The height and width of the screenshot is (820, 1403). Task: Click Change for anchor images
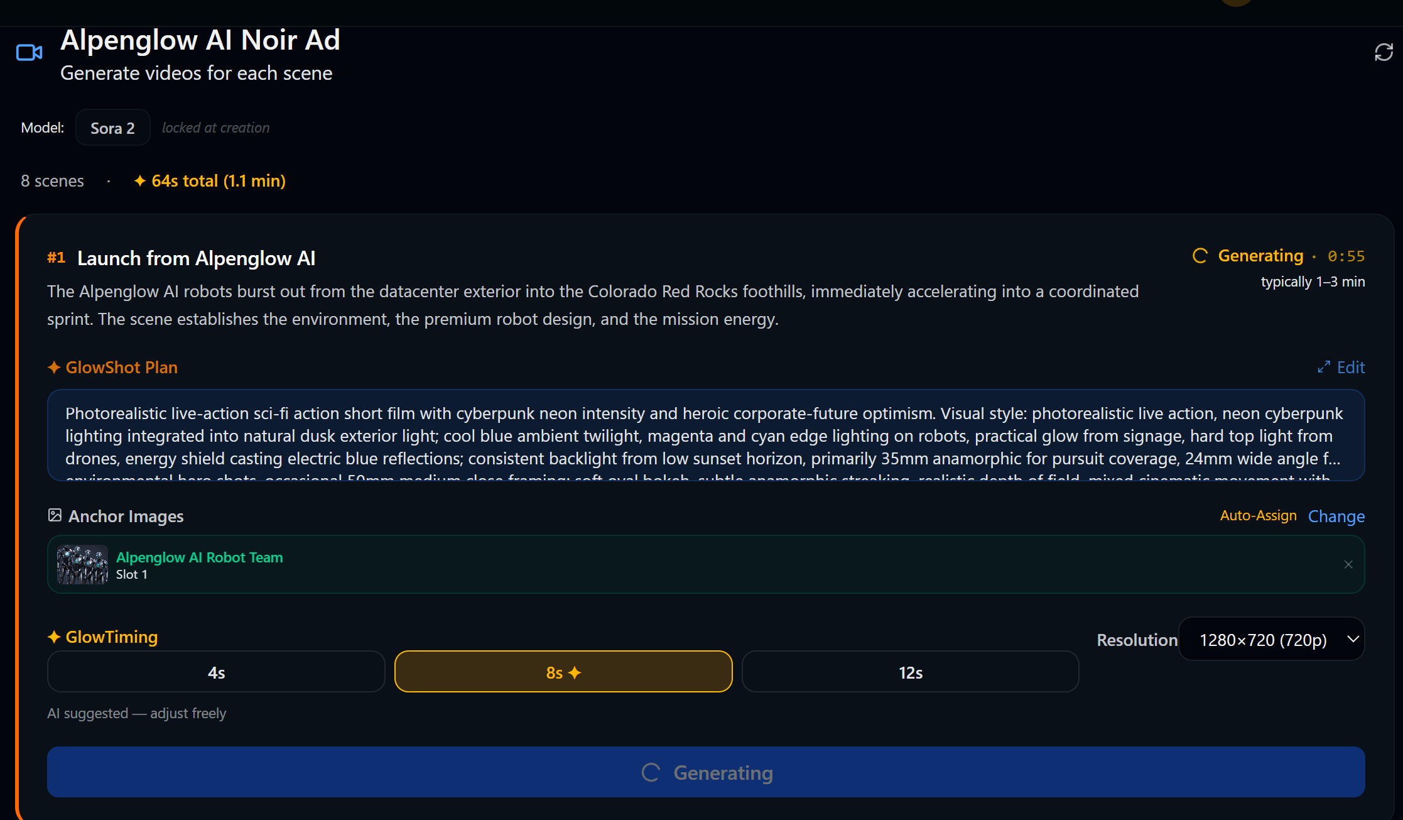pyautogui.click(x=1336, y=517)
